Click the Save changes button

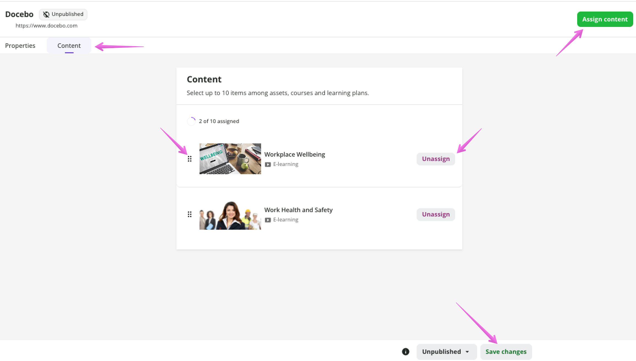506,352
